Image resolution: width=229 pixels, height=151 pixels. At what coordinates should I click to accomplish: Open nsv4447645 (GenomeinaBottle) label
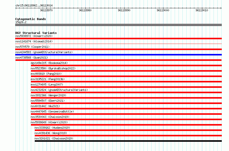[52, 111]
